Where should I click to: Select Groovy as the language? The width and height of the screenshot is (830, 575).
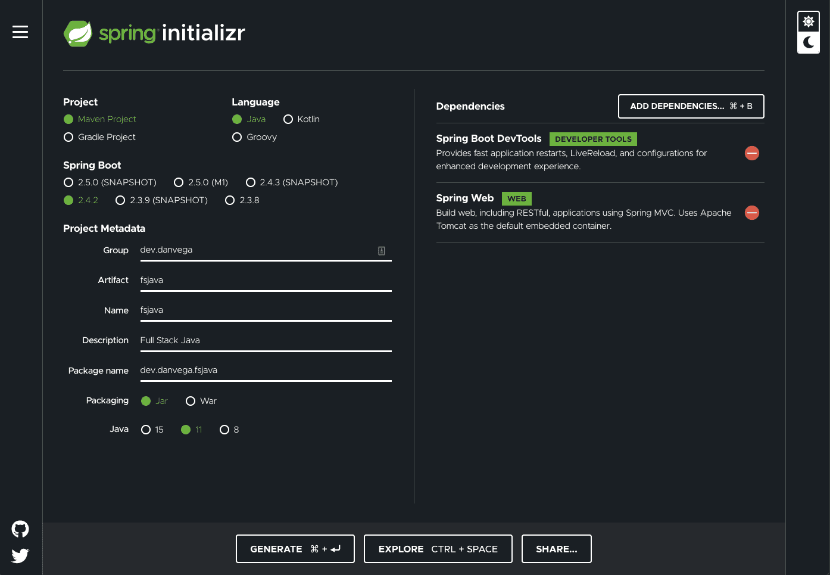237,137
